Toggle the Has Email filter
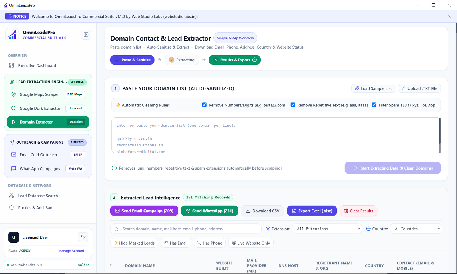 click(x=176, y=243)
